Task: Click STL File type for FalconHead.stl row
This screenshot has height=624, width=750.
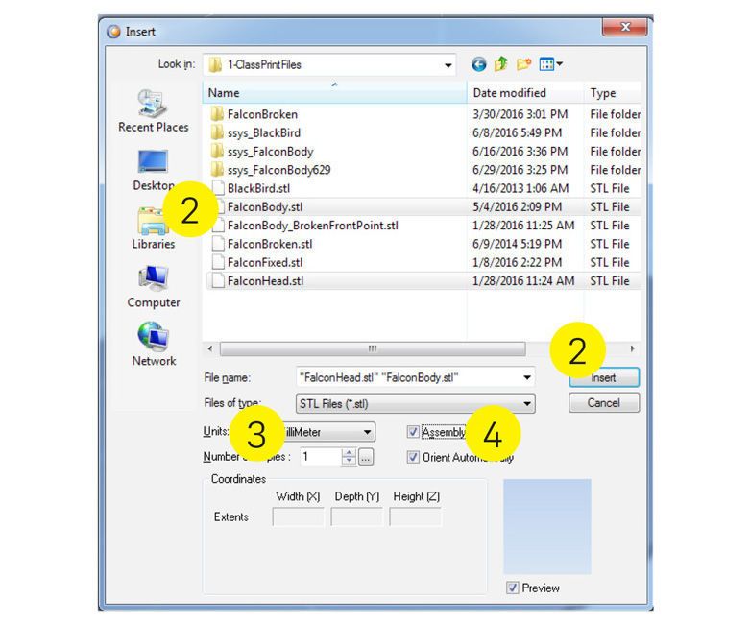Action: 610,281
